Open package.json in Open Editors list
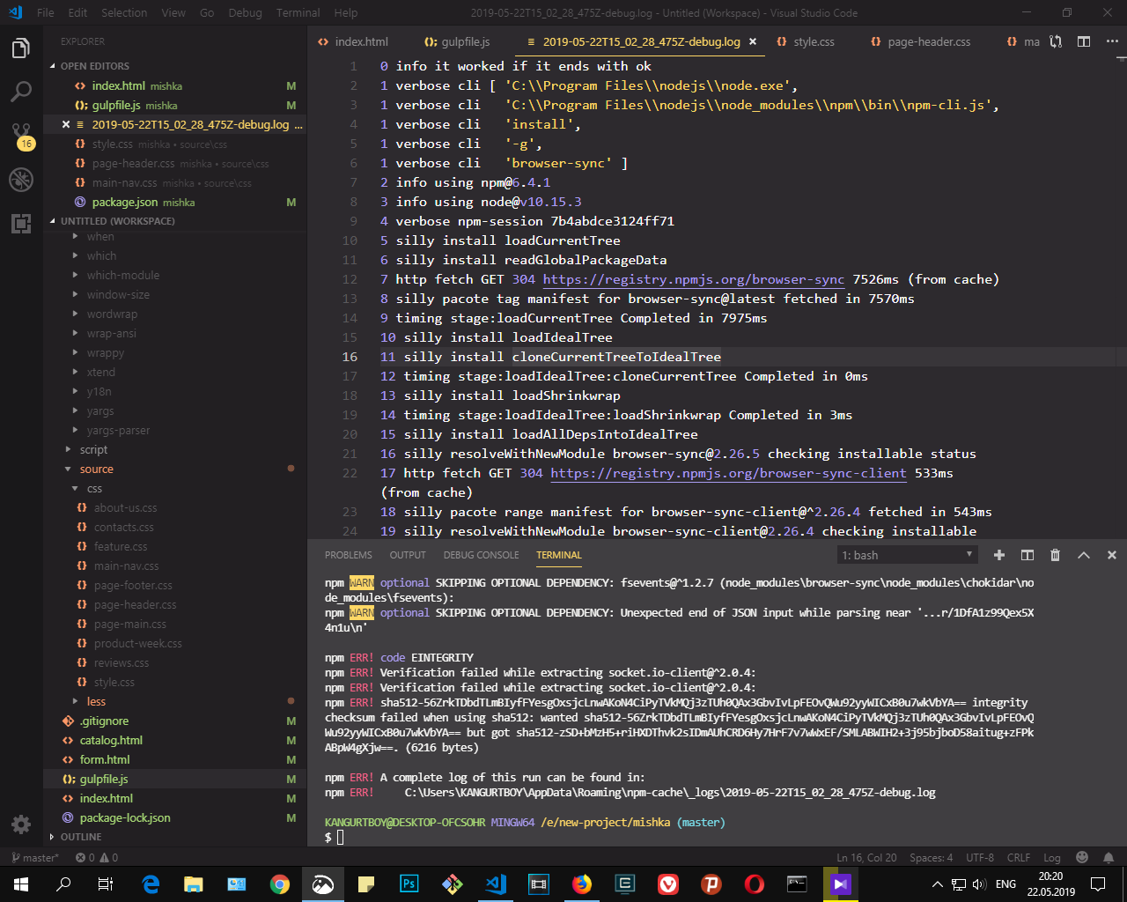 coord(125,203)
